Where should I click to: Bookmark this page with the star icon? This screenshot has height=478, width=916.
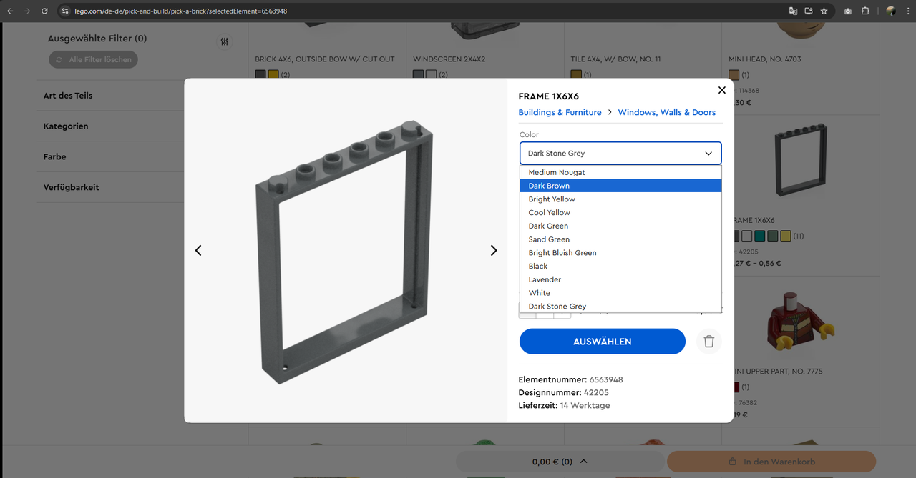pos(824,11)
